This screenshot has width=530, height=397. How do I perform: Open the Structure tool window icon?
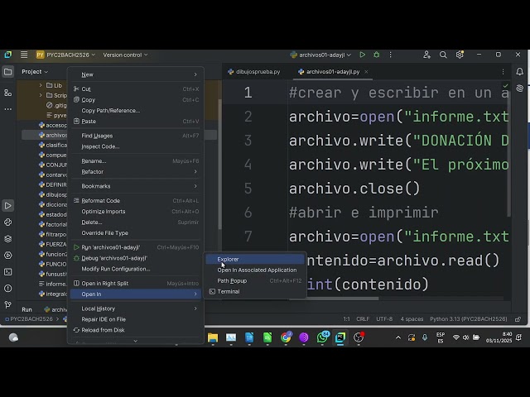click(7, 93)
